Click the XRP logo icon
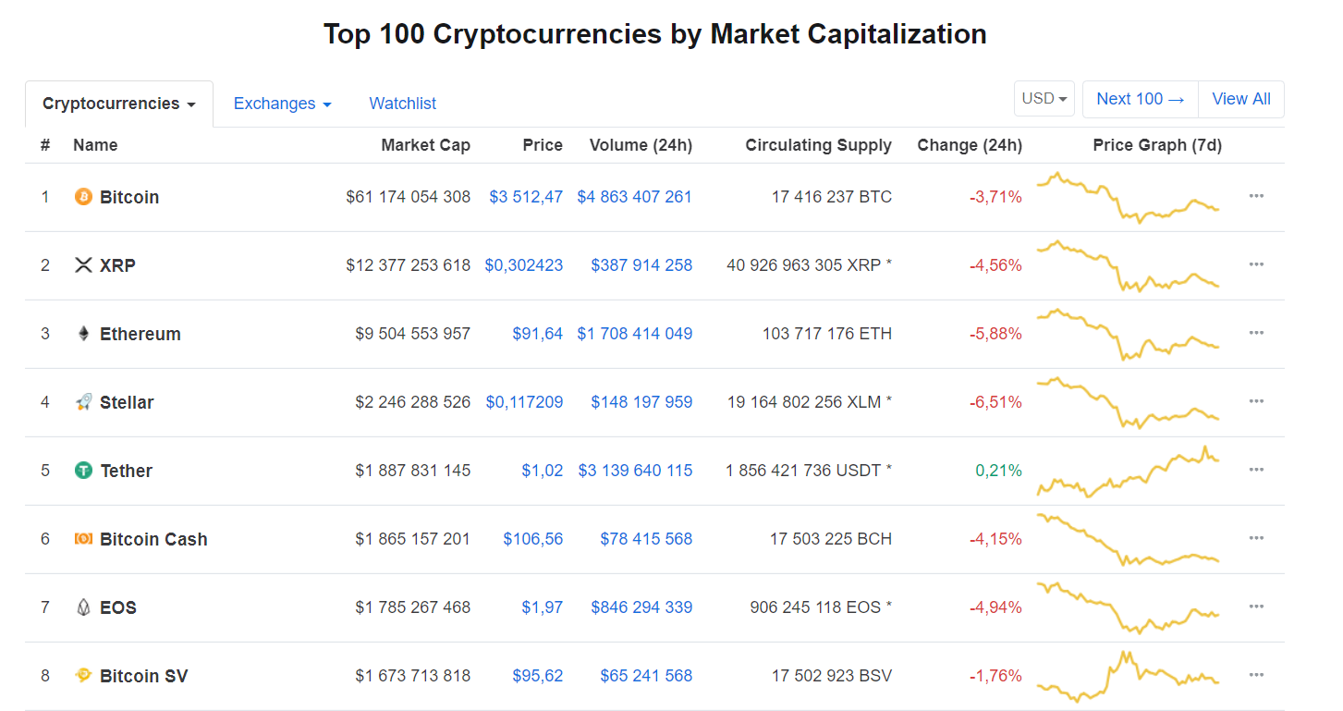Screen dimensions: 1343x711 (83, 265)
